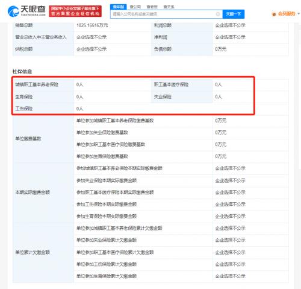The width and height of the screenshot is (301, 289).
Task: Click 企业选择不公示 for 参加失业保险本期实际缴费金额
Action: (x=230, y=180)
